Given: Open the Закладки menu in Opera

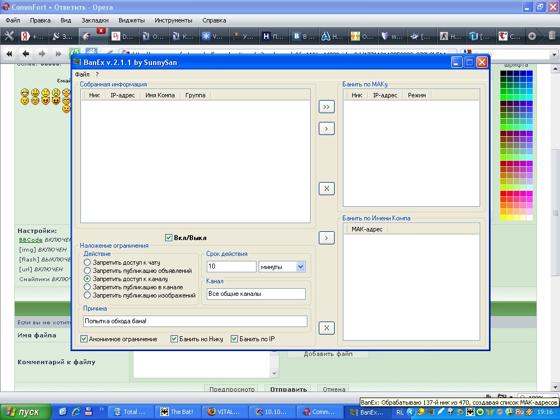Looking at the screenshot, I should tap(95, 20).
